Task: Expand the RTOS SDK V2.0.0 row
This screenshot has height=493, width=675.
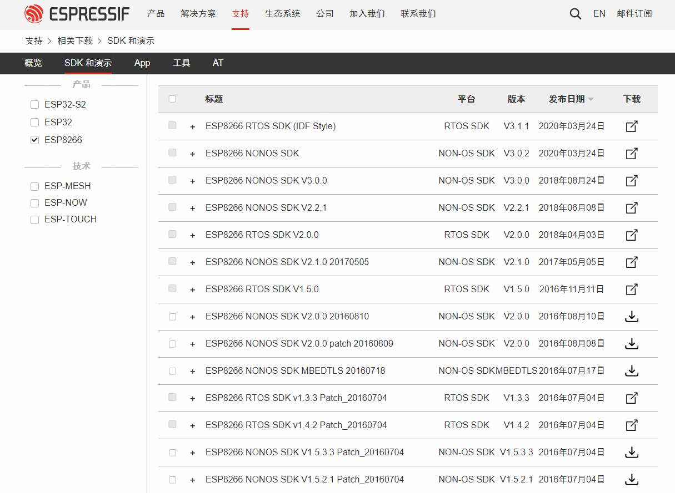Action: click(x=193, y=236)
